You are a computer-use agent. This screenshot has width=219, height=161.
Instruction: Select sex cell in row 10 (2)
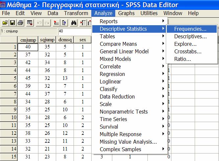pos(82,117)
